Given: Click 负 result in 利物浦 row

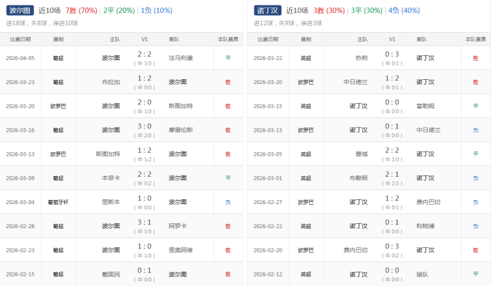Looking at the screenshot, I should click(x=476, y=226).
